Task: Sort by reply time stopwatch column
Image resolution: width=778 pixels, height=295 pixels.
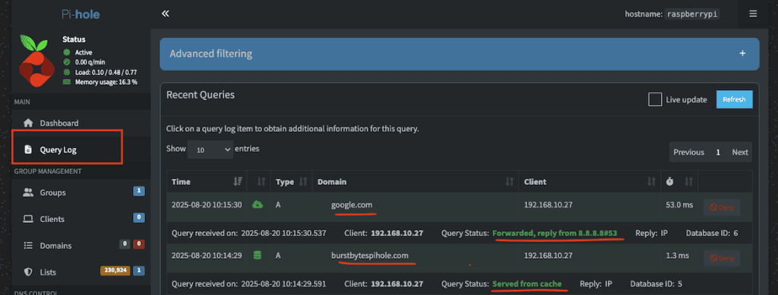Action: pos(678,182)
